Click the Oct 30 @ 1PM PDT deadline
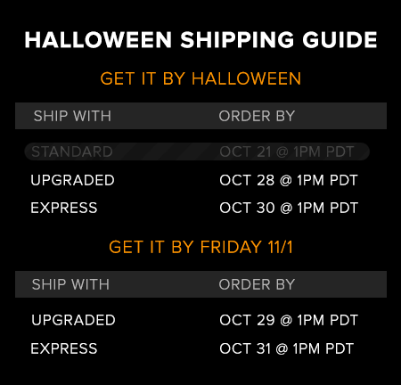This screenshot has width=401, height=385. (x=289, y=208)
